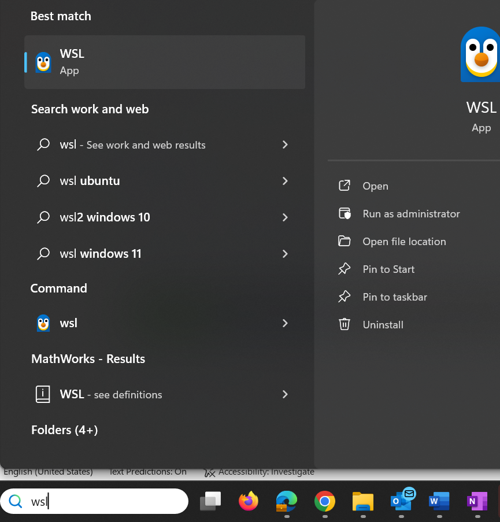The width and height of the screenshot is (500, 522).
Task: Open File Explorer from the taskbar
Action: pyautogui.click(x=363, y=501)
